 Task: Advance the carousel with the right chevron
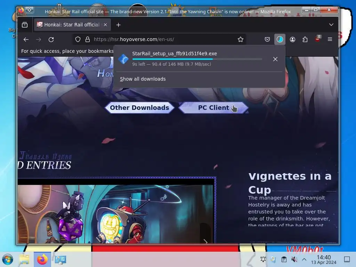[x=205, y=241]
